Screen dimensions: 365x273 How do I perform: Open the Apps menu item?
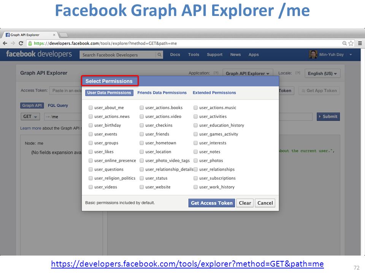click(x=254, y=55)
